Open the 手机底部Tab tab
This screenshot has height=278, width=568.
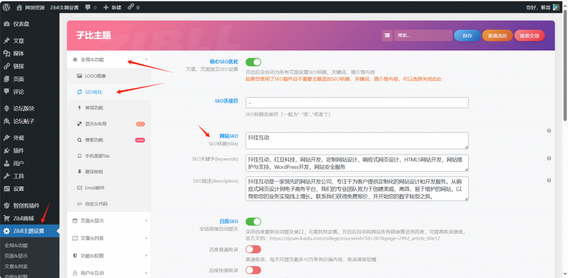pos(109,156)
